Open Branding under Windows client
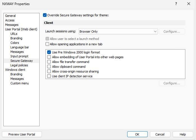Image resolution: width=196 pixels, height=140 pixels. [16, 74]
